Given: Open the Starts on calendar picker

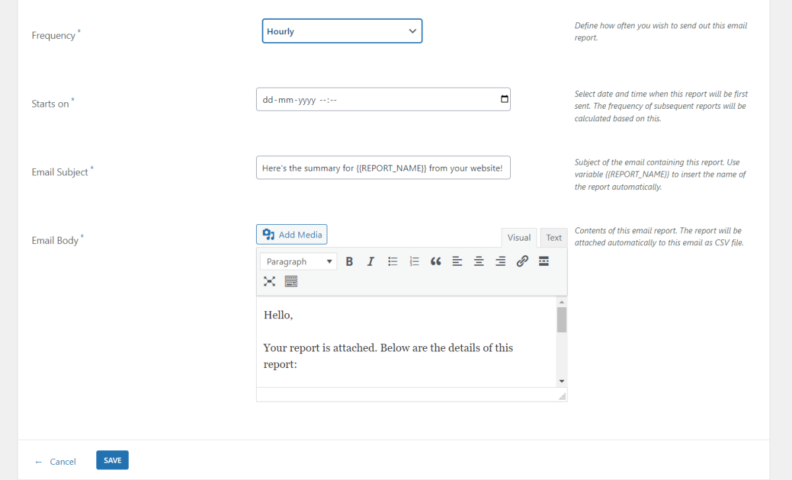Looking at the screenshot, I should [x=504, y=100].
